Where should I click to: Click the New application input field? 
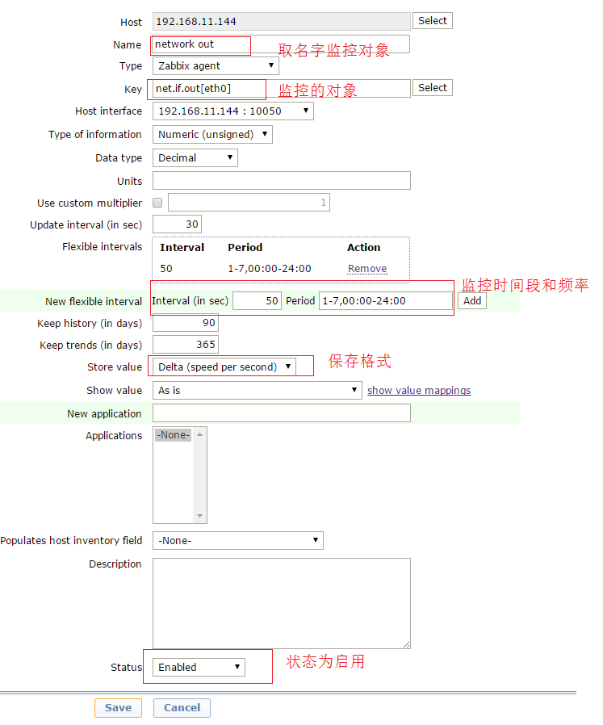point(281,413)
